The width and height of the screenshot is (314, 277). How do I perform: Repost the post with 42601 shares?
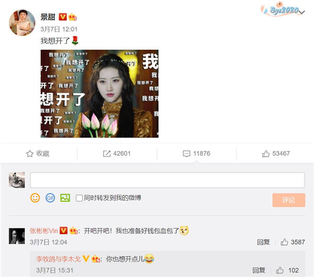coord(117,154)
